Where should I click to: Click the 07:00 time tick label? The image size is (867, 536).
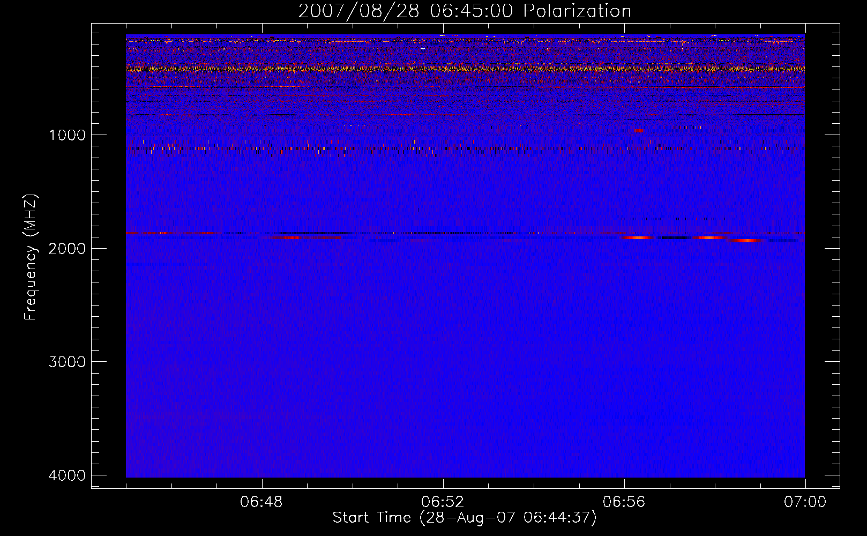point(805,502)
